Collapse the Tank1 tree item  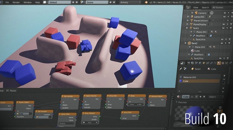coord(187,28)
